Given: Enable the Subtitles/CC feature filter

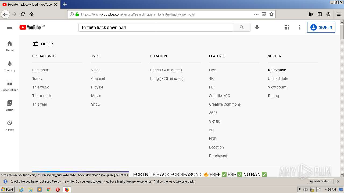Looking at the screenshot, I should point(220,96).
